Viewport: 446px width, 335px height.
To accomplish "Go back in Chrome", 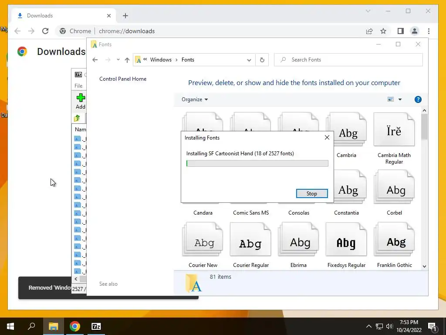I will (x=17, y=31).
